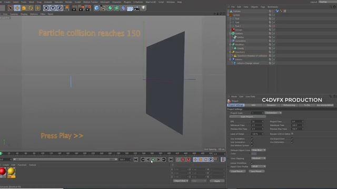Viewport: 337px width, 189px height.
Task: Collapse the Actions group in object tree
Action: tap(230, 59)
